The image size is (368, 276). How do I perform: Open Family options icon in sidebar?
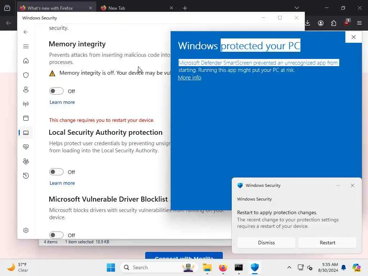(x=26, y=161)
